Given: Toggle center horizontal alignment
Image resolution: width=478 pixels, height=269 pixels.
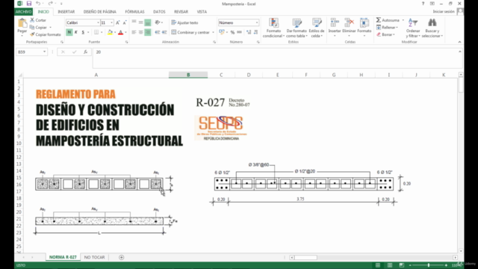Looking at the screenshot, I should coord(141,32).
